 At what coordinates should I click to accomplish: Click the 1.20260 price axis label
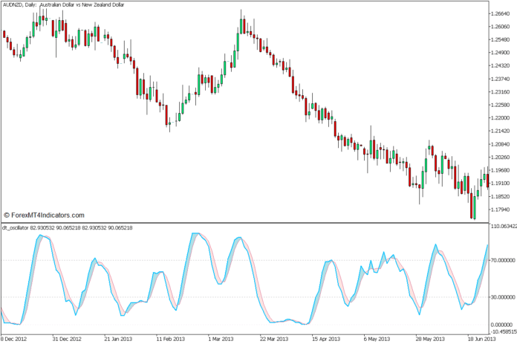click(x=499, y=158)
